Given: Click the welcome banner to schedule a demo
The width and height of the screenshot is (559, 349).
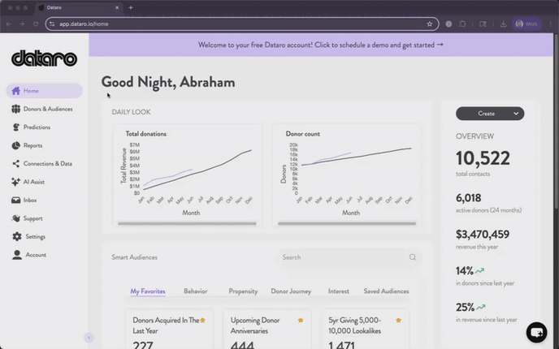Looking at the screenshot, I should coord(321,45).
